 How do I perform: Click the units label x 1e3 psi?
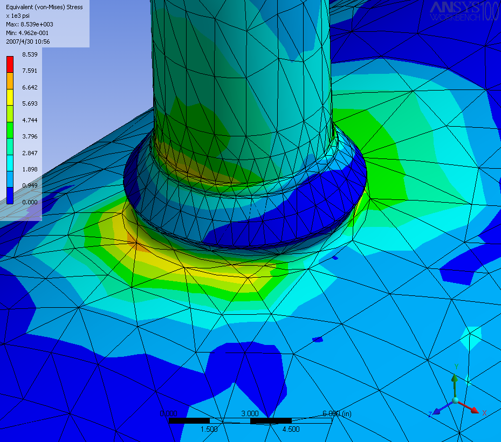[x=18, y=16]
